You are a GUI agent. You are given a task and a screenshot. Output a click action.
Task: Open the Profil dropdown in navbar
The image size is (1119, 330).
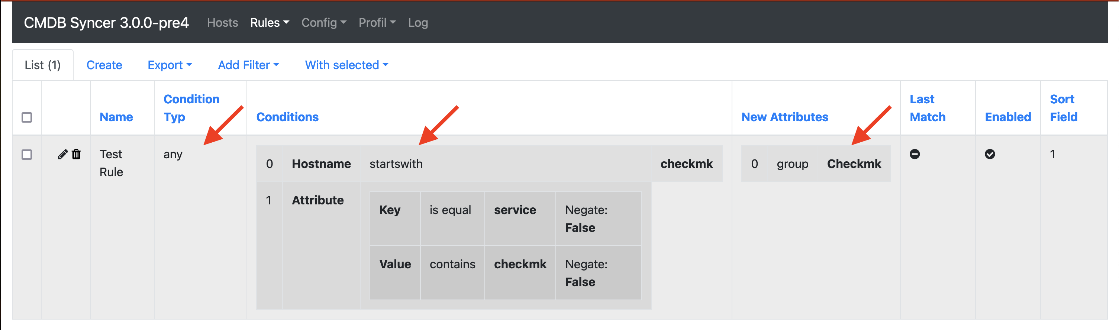coord(377,23)
